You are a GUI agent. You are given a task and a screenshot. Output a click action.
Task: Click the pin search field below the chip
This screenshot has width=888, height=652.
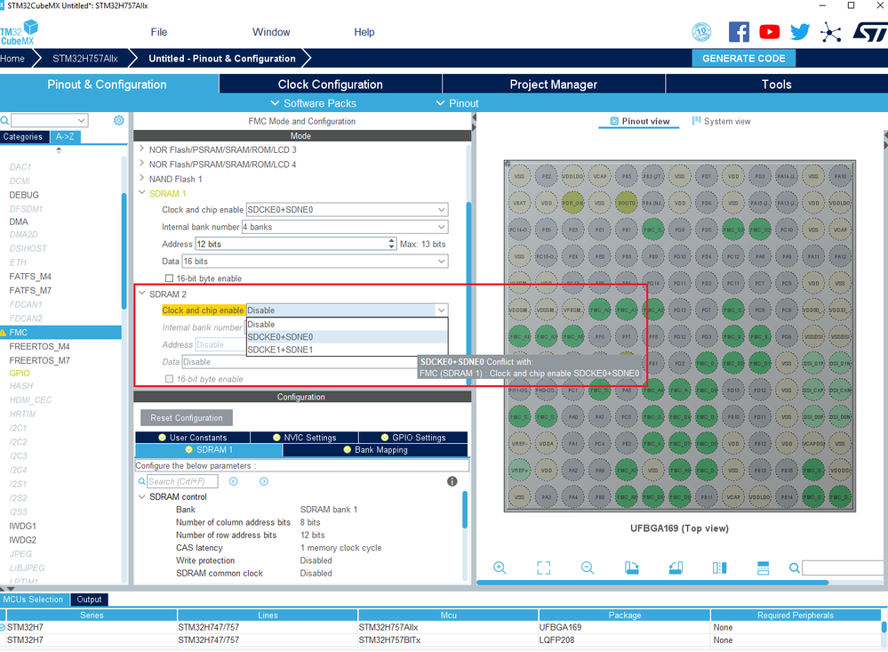coord(844,567)
